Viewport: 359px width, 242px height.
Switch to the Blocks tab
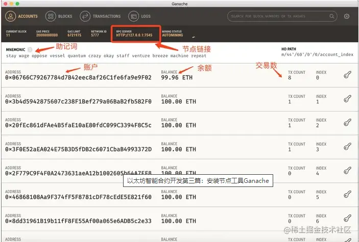(x=59, y=16)
